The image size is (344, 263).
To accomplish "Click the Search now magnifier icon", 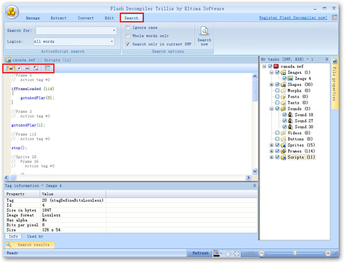I will click(x=204, y=31).
